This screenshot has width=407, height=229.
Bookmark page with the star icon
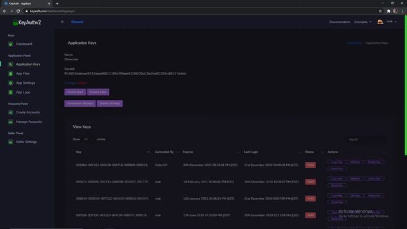pyautogui.click(x=380, y=11)
